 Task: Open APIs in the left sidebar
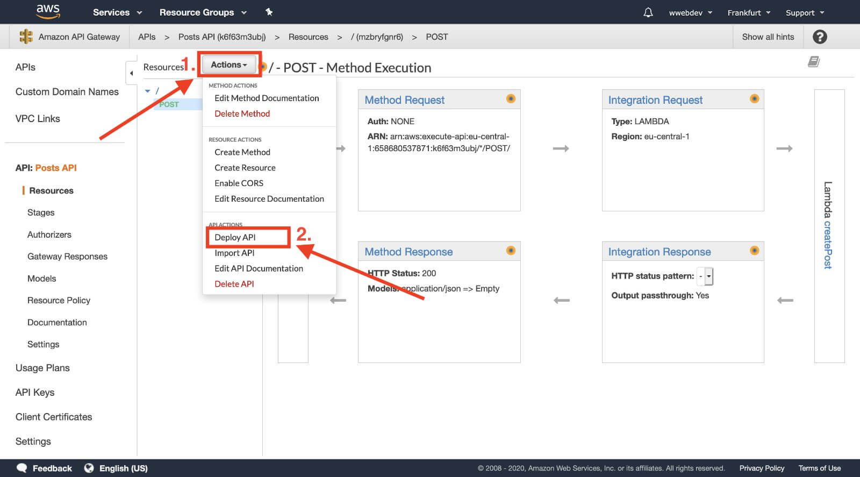(25, 67)
